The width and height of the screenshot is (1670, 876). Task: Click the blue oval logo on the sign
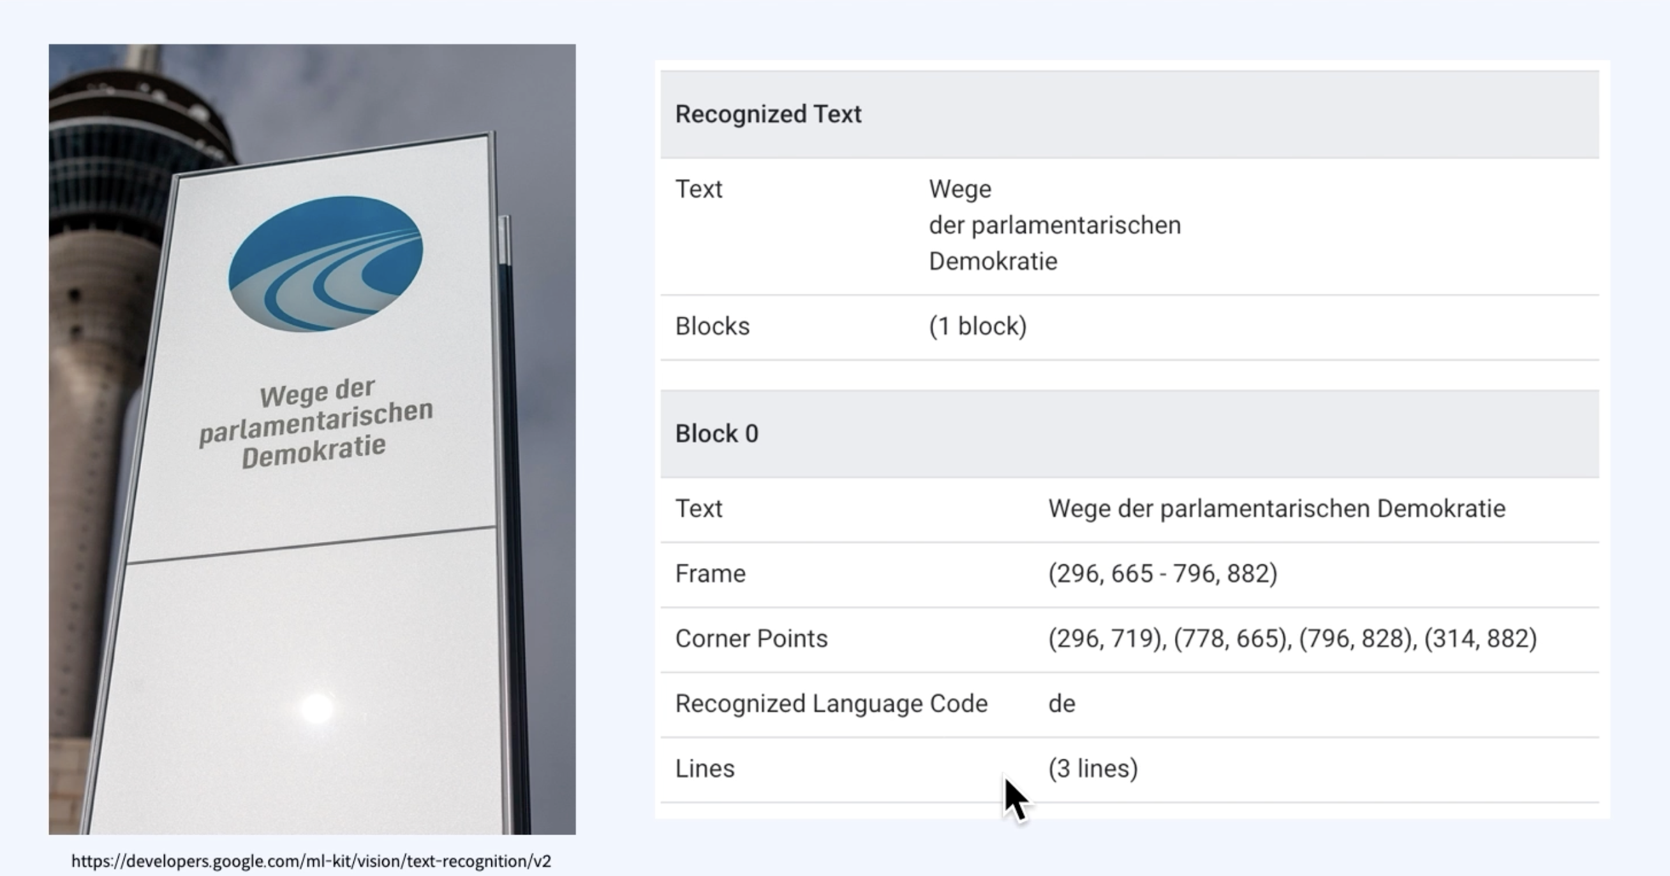[x=325, y=264]
